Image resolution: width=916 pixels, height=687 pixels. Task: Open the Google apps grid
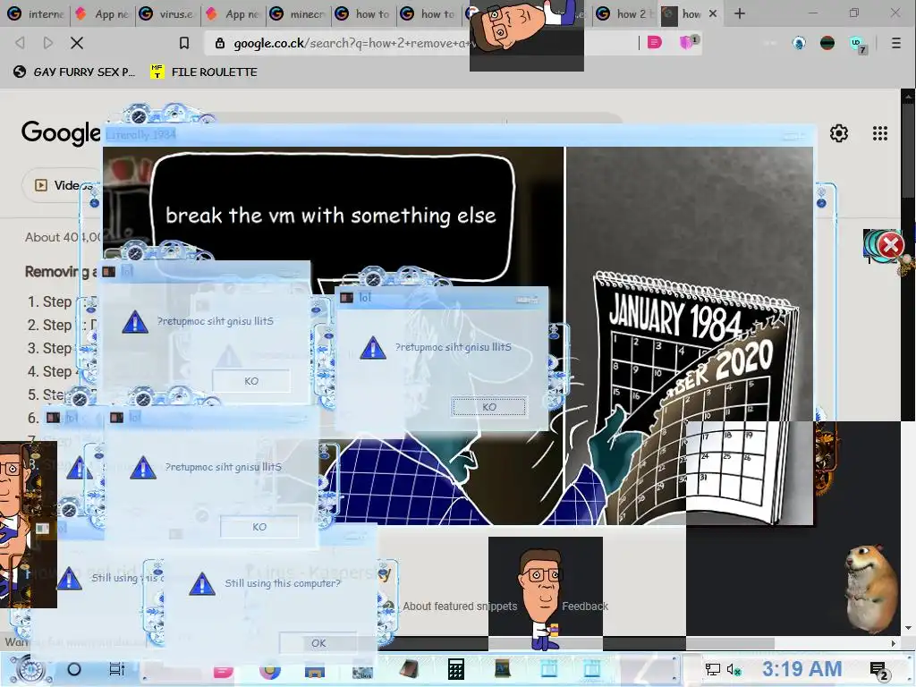880,133
